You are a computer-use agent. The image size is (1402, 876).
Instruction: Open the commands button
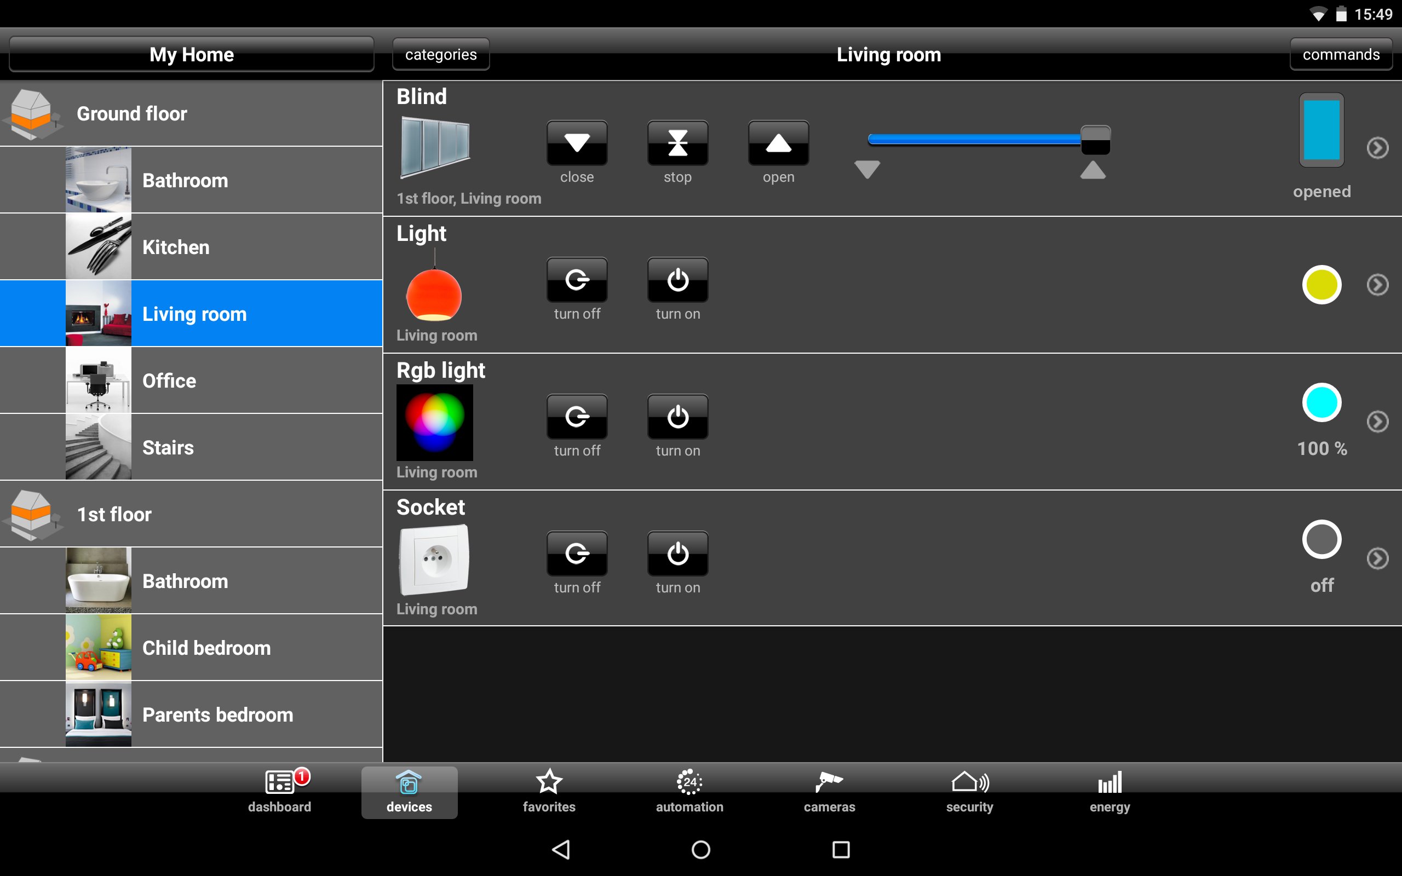tap(1341, 54)
